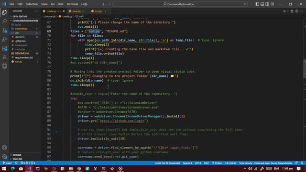Open the Edit menu

[20, 4]
